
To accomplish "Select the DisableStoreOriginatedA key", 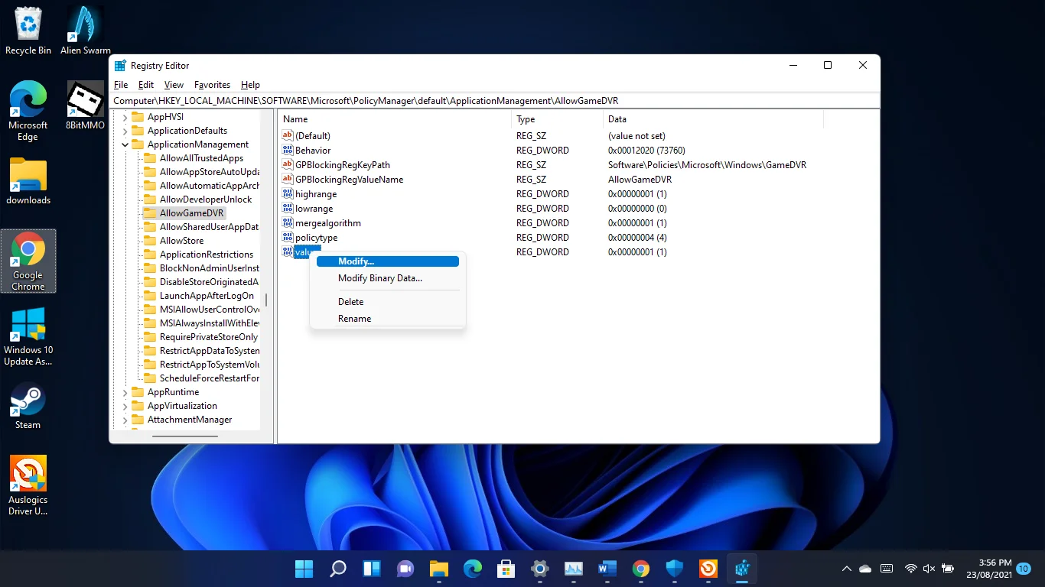I will point(209,282).
